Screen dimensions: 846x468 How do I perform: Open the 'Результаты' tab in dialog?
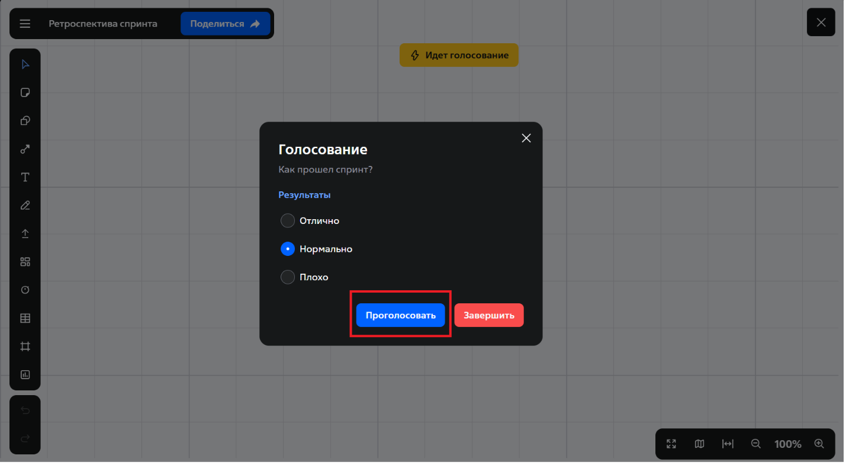pos(304,195)
